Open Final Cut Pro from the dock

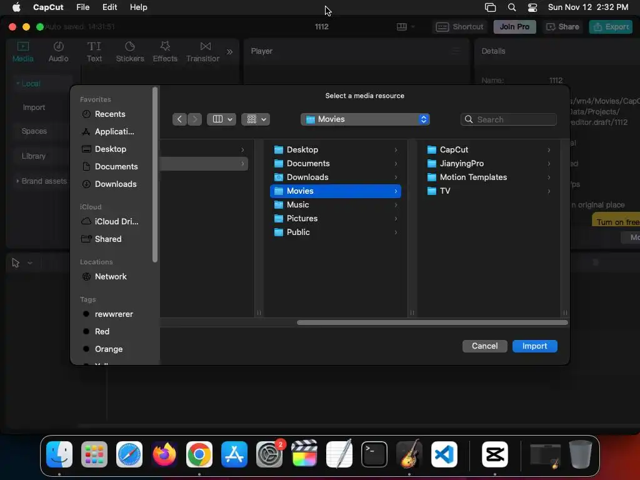point(304,454)
